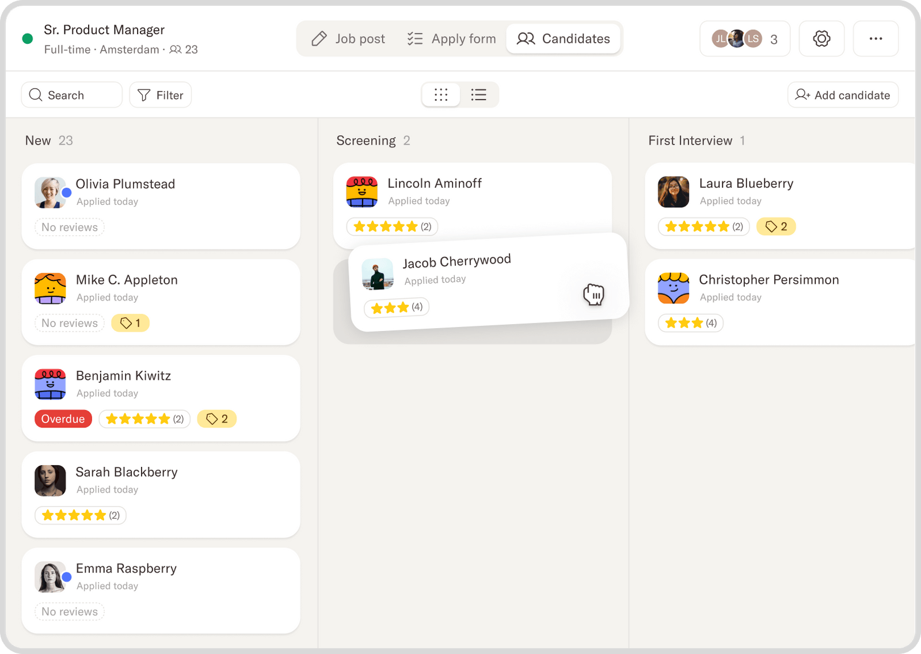Click the Filter button
The width and height of the screenshot is (921, 654).
click(x=160, y=94)
